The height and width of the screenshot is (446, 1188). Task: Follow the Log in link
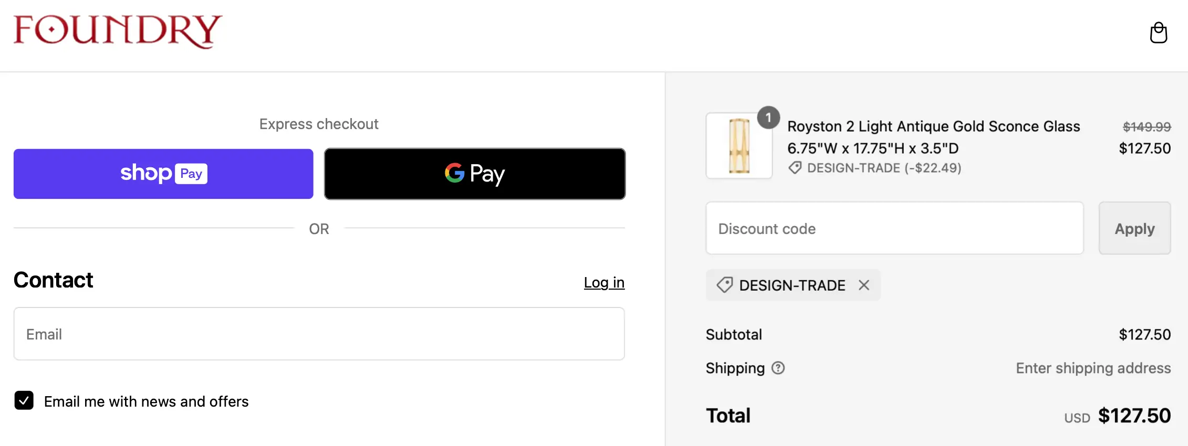[x=604, y=282]
